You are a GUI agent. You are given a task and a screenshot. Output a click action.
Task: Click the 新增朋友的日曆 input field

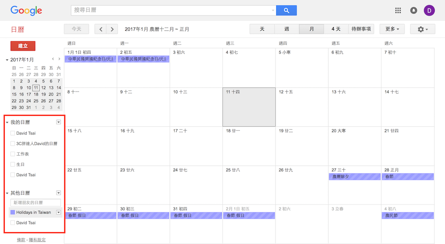35,203
